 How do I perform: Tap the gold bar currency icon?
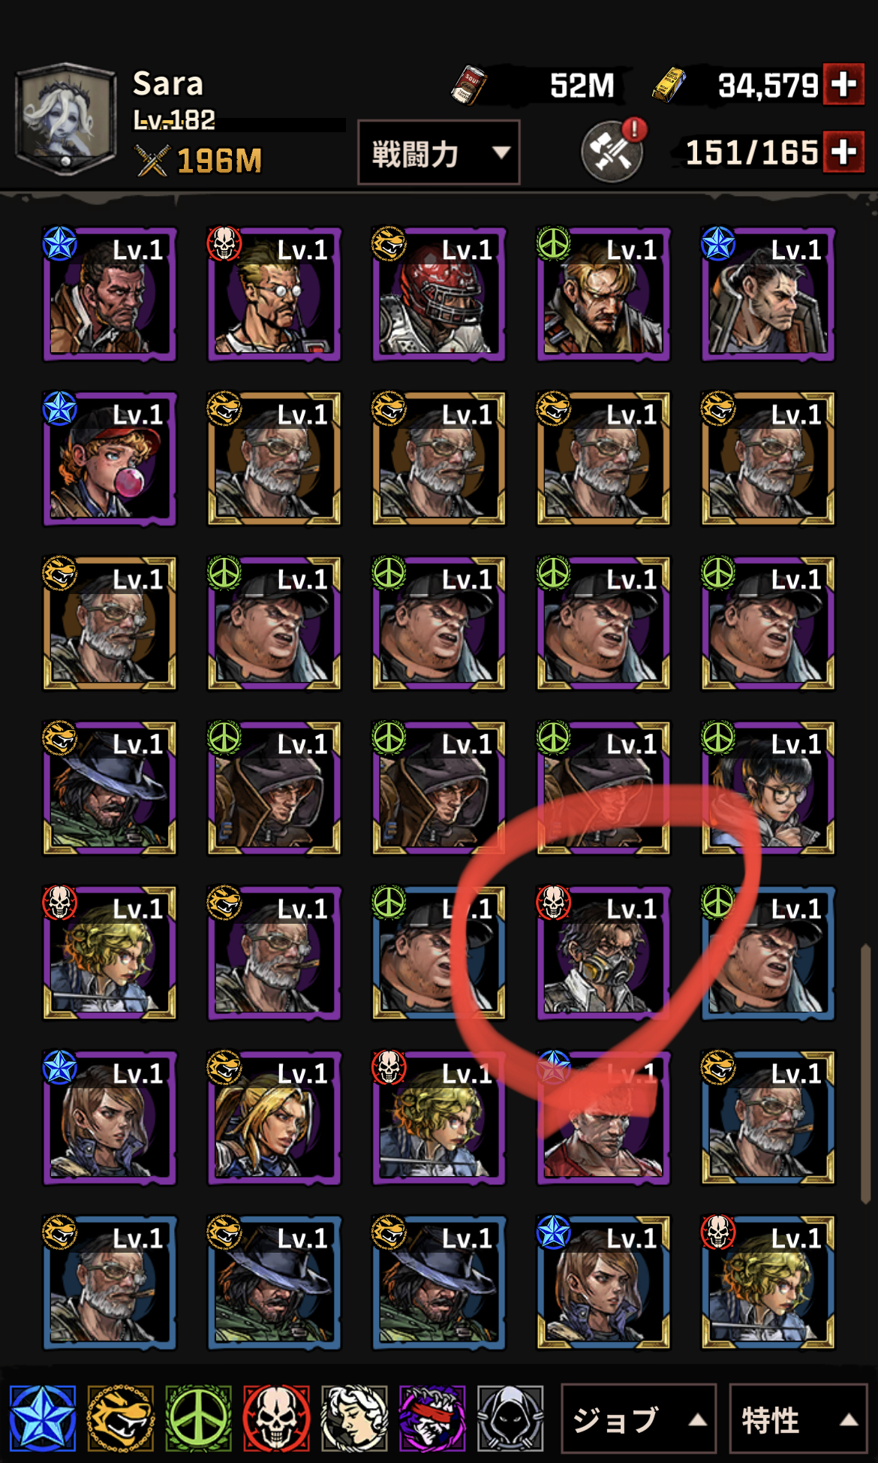[x=669, y=84]
